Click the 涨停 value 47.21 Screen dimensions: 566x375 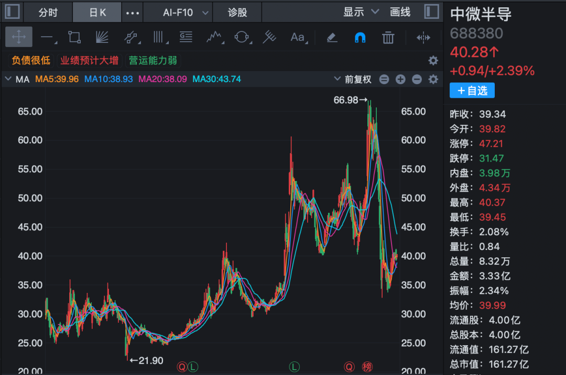(491, 143)
